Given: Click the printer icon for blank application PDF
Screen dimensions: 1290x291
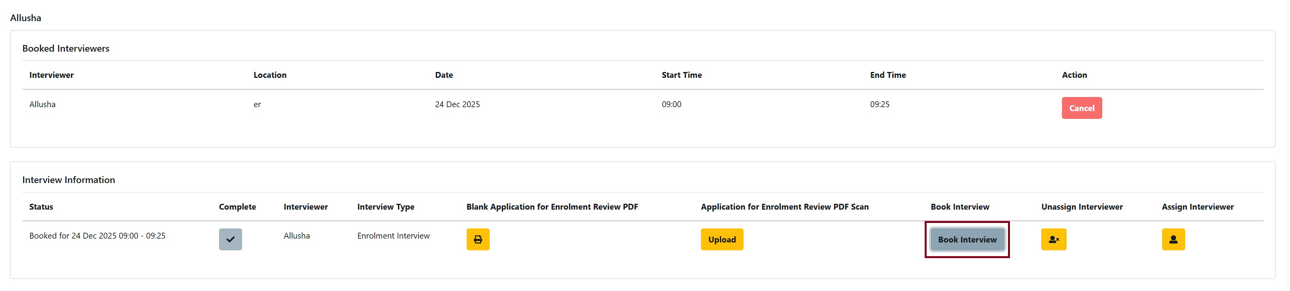Looking at the screenshot, I should click(478, 239).
